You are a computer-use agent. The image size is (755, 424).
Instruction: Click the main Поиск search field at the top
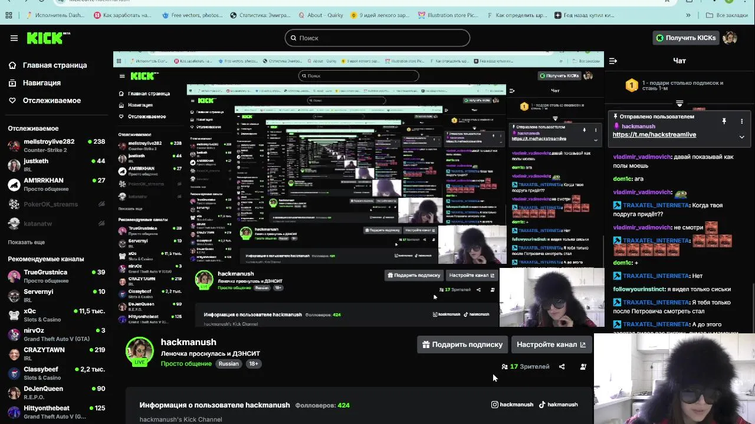tap(377, 38)
